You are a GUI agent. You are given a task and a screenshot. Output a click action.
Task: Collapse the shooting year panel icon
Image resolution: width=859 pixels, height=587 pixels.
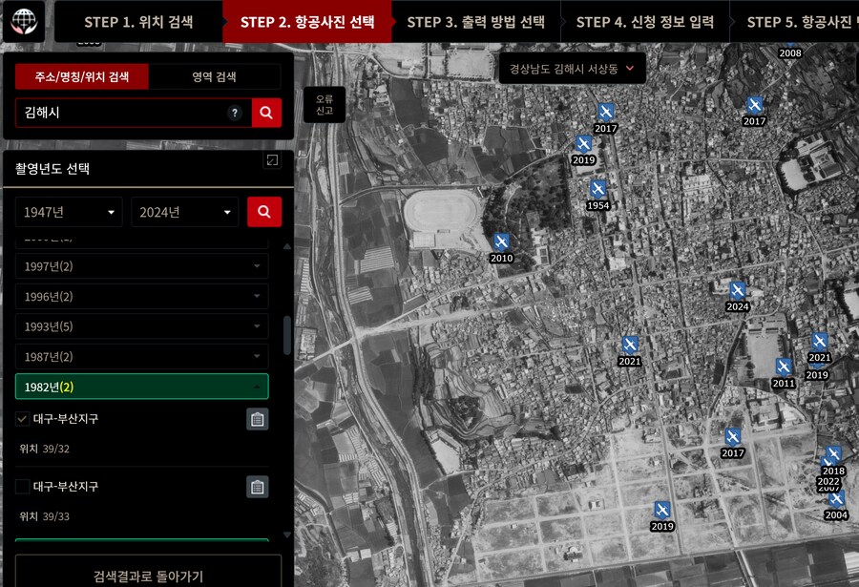272,161
